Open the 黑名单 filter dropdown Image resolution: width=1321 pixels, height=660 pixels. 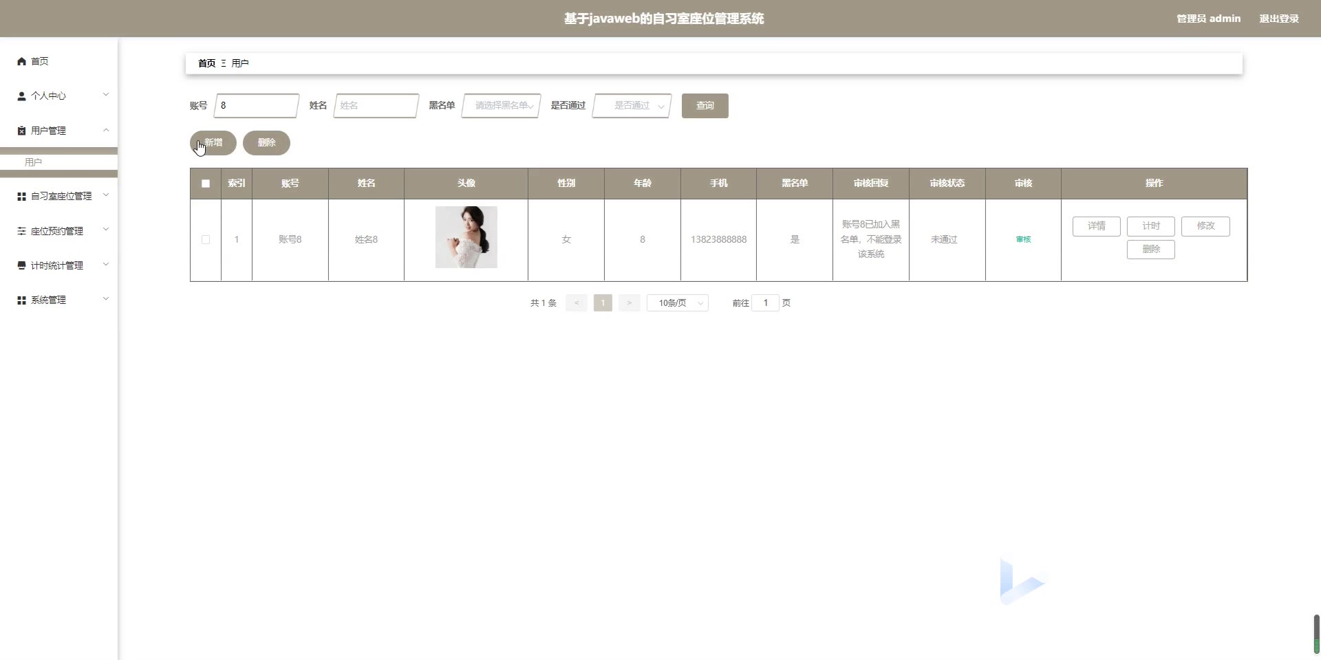click(502, 106)
